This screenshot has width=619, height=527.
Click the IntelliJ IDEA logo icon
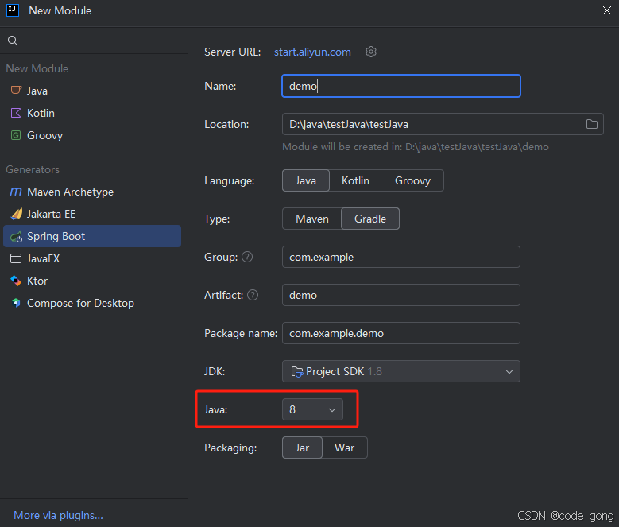(13, 10)
